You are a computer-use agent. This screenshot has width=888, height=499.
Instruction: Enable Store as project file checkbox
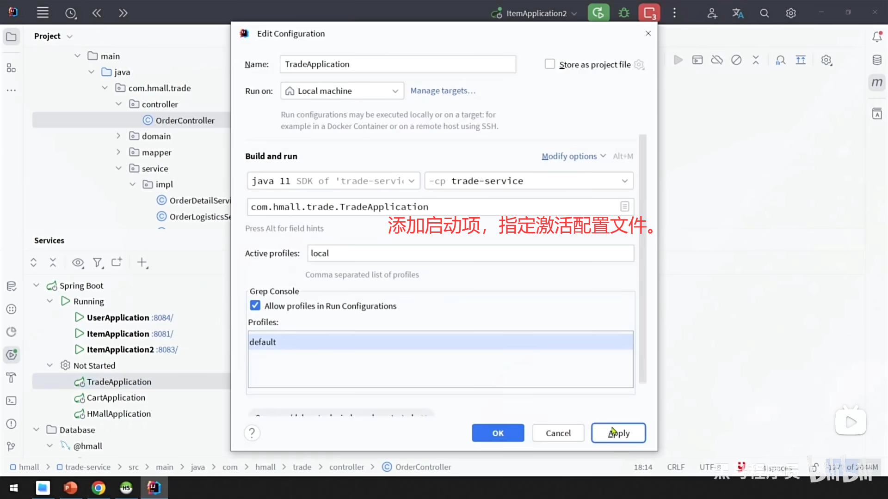pyautogui.click(x=550, y=64)
